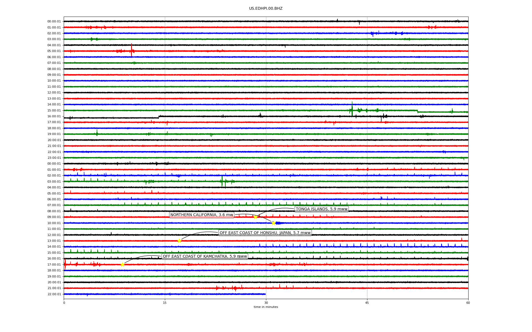Click the 45 tick label on x-axis
Screen dimensions: 532x332
pos(367,303)
